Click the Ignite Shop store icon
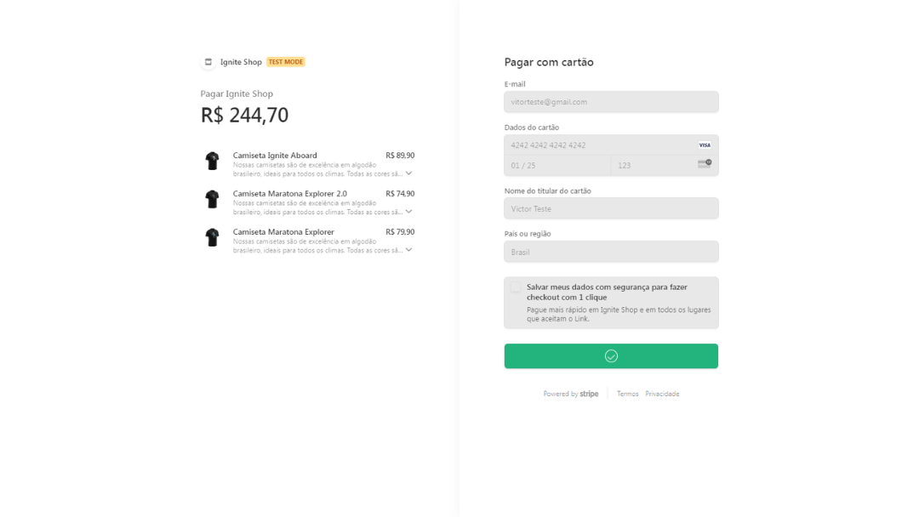The width and height of the screenshot is (919, 517). pyautogui.click(x=208, y=62)
